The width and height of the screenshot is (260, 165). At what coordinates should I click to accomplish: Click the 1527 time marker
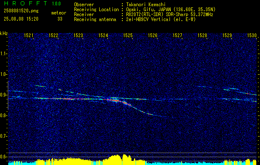pyautogui.click(x=177, y=35)
